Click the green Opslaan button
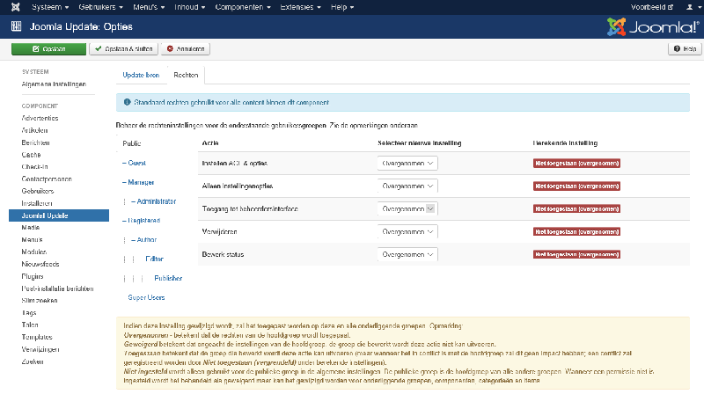This screenshot has width=704, height=416. (48, 49)
